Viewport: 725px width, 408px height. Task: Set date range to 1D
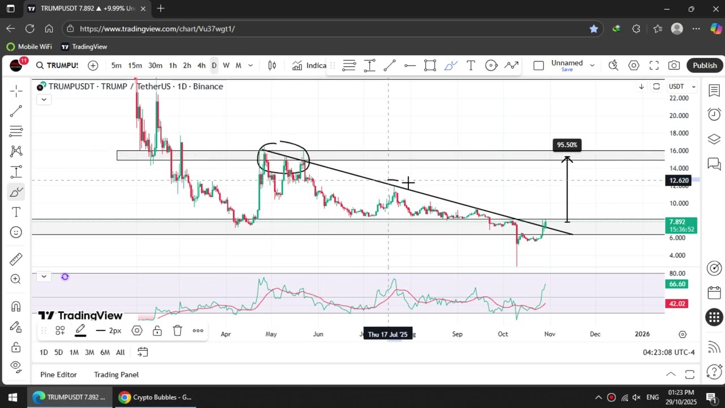(44, 352)
